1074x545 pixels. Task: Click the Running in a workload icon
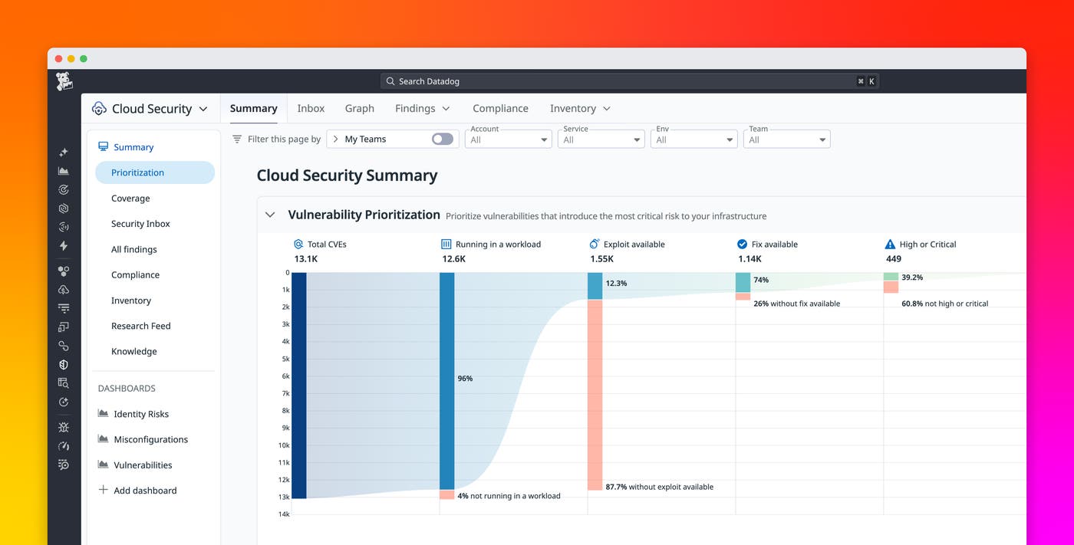click(446, 245)
